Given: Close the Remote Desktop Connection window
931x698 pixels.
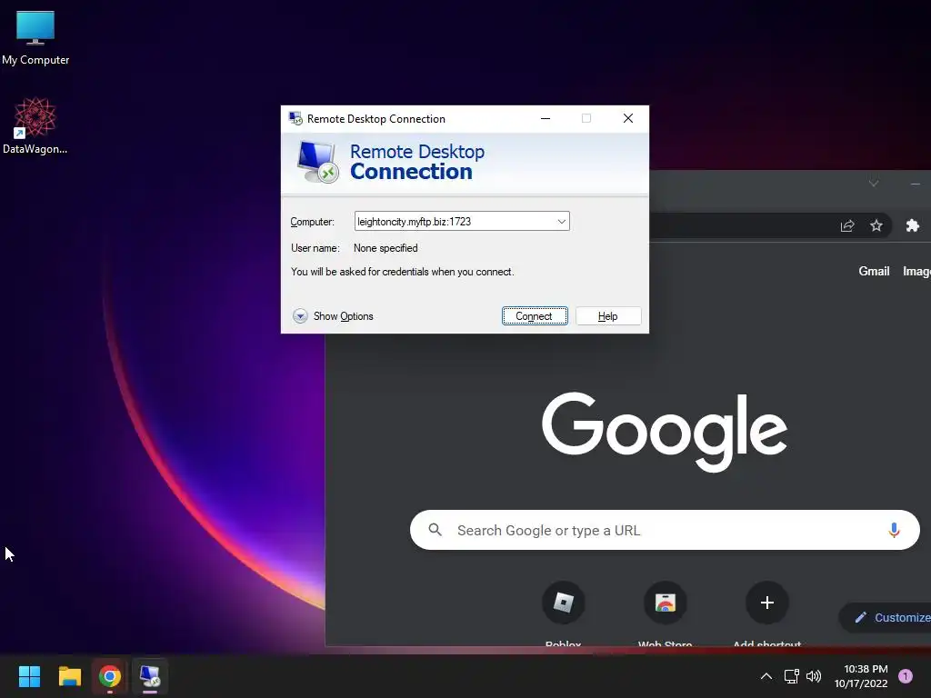Looking at the screenshot, I should (628, 118).
